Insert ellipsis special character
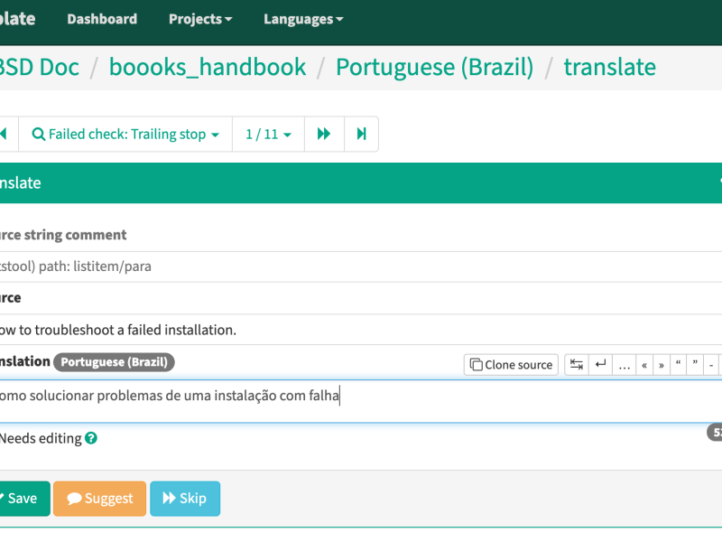Screen dimensions: 722x542 point(625,365)
